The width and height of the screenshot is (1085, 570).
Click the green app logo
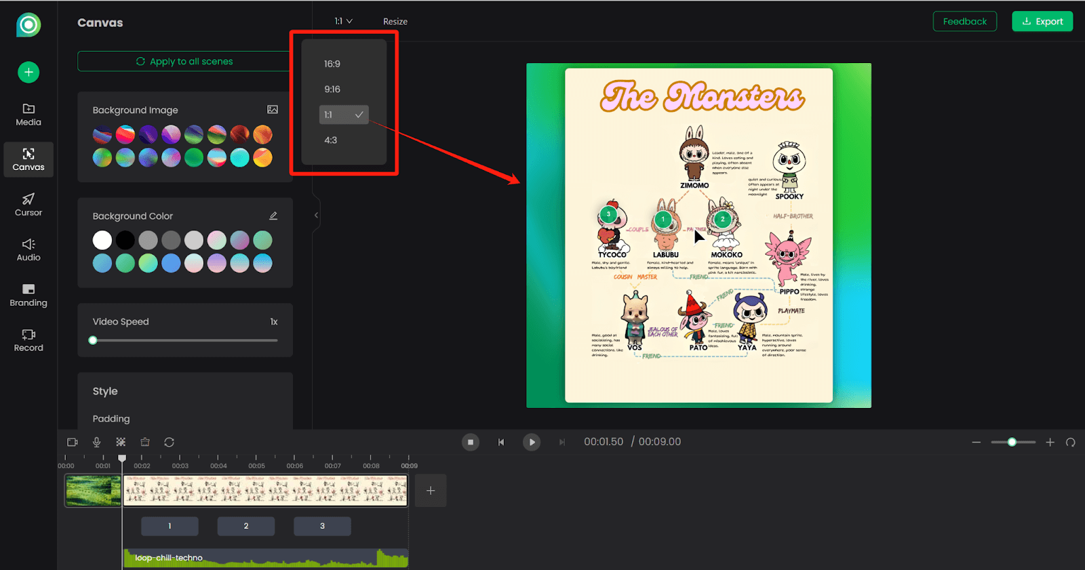(x=28, y=25)
